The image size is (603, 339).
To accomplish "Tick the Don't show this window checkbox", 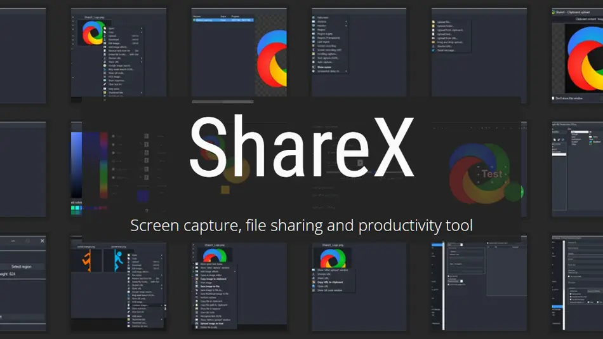I will pos(553,98).
